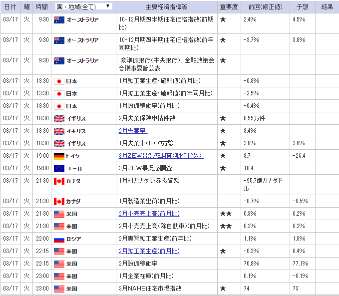Select the 77.1% forecast for 2月設備稼働率

[x=301, y=264]
